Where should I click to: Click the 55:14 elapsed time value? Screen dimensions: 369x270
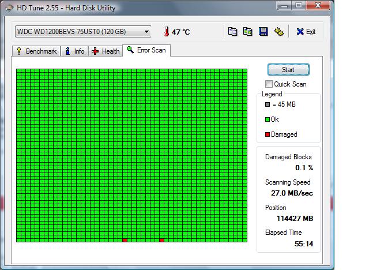(304, 243)
